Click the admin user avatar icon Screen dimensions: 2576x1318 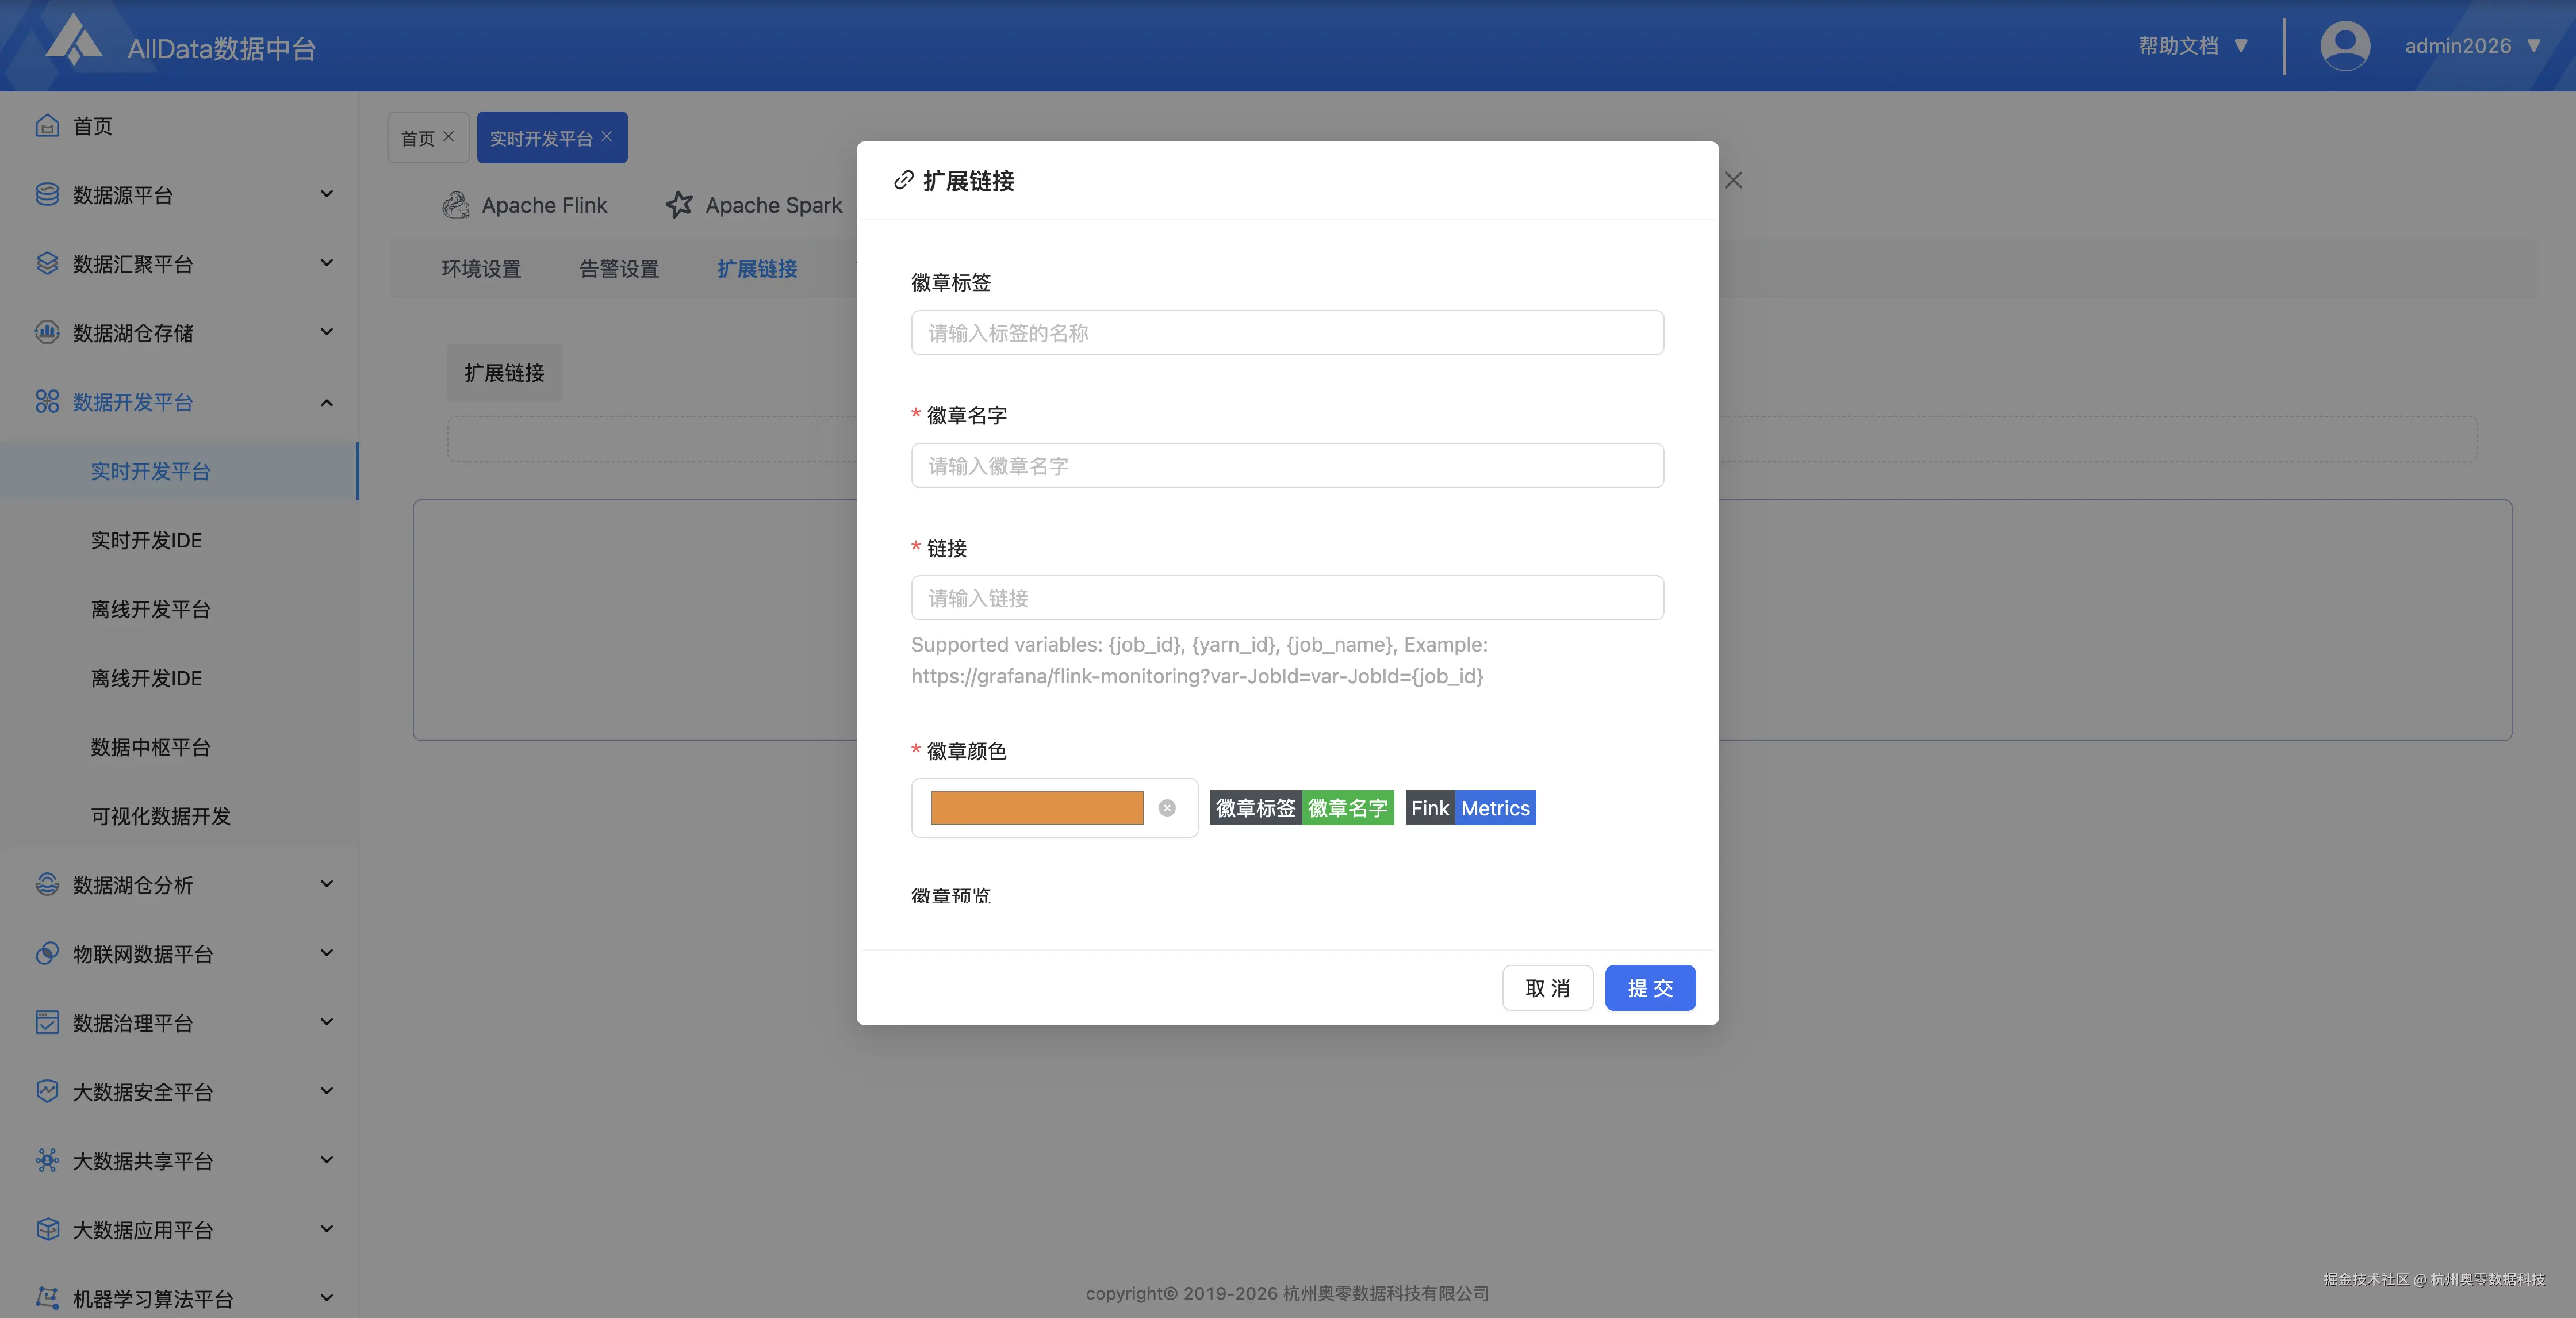2345,46
